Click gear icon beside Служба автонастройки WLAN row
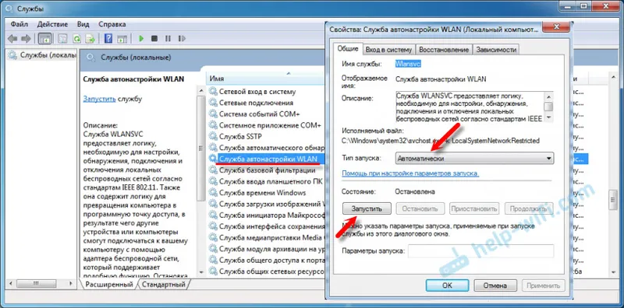Screen dimensions: 624x308 [x=213, y=159]
